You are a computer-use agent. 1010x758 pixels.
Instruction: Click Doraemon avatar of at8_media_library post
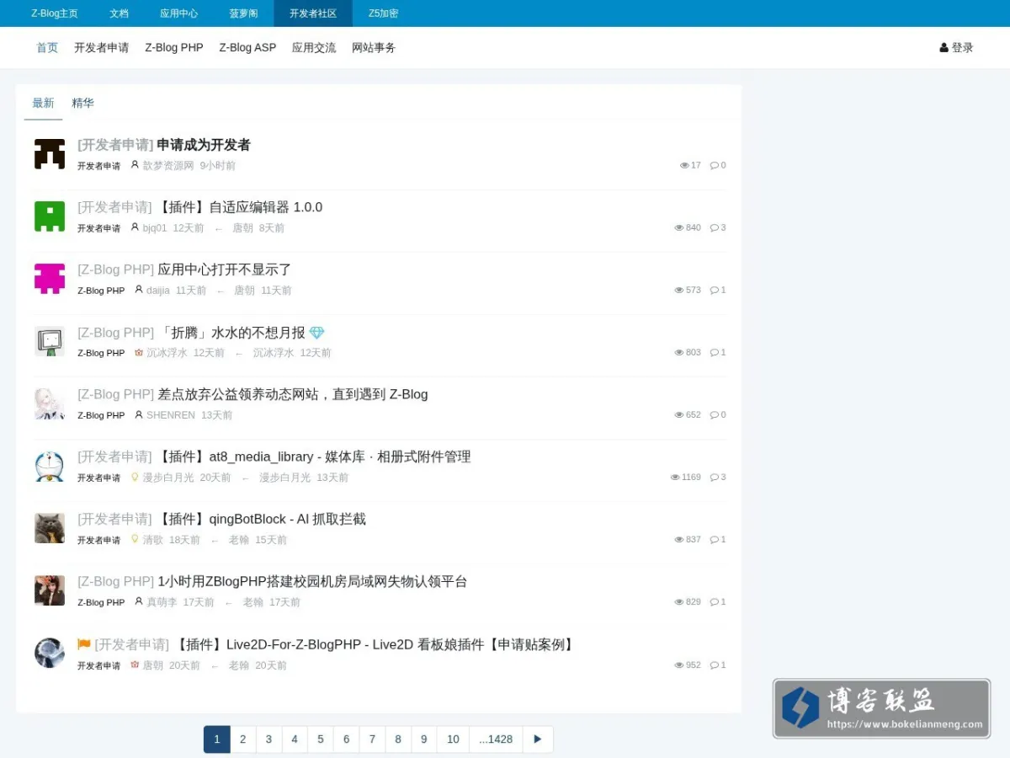pos(50,466)
